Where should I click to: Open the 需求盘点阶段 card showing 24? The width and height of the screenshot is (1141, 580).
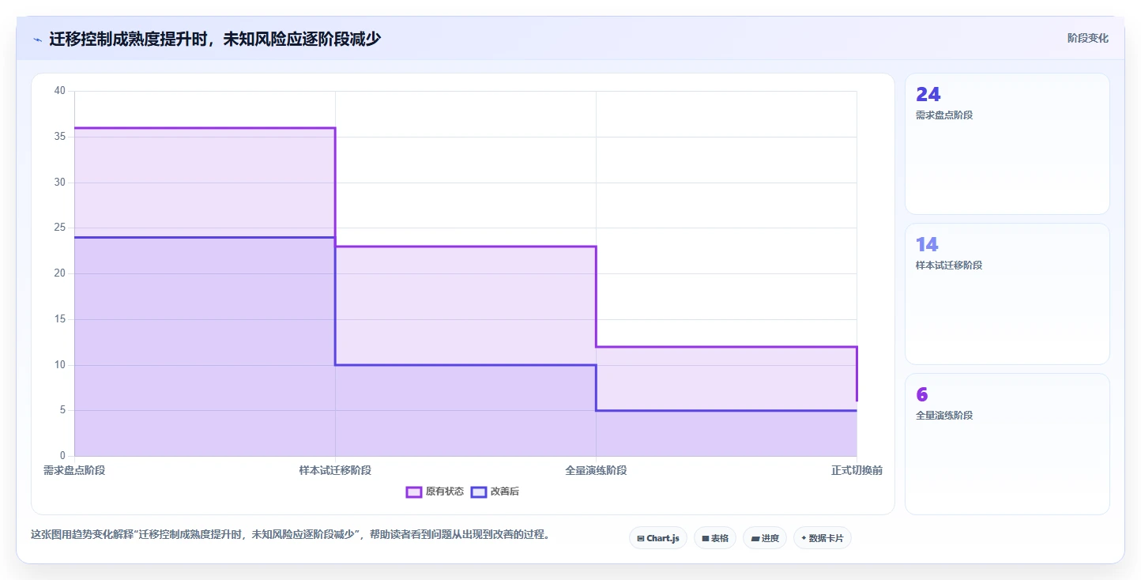(1007, 144)
